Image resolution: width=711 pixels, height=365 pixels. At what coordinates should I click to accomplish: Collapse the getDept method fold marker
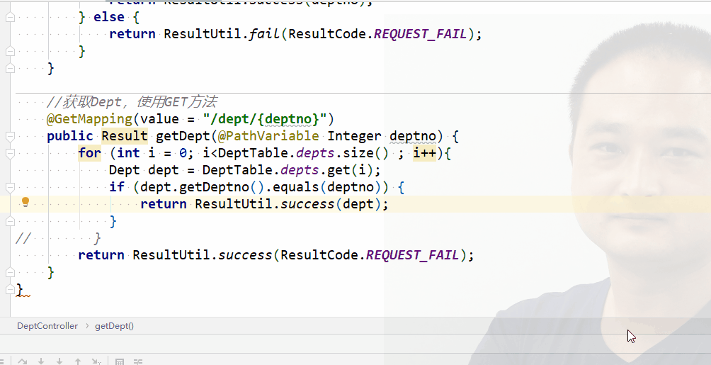(x=10, y=136)
